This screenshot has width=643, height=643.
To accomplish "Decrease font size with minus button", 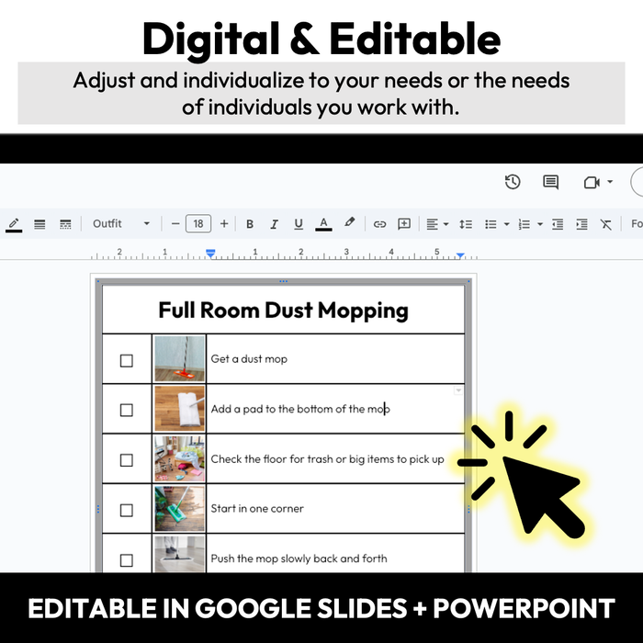I will tap(175, 223).
